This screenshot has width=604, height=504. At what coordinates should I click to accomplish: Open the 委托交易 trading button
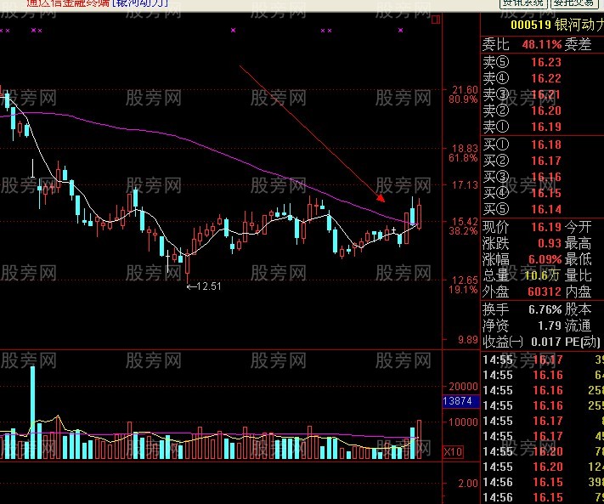click(x=573, y=3)
